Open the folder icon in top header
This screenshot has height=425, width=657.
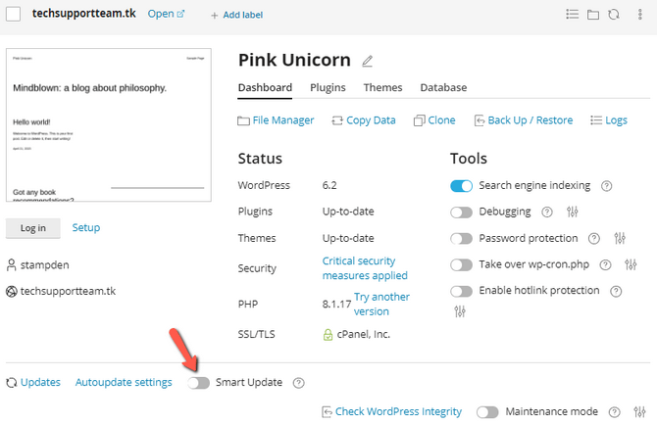(593, 15)
